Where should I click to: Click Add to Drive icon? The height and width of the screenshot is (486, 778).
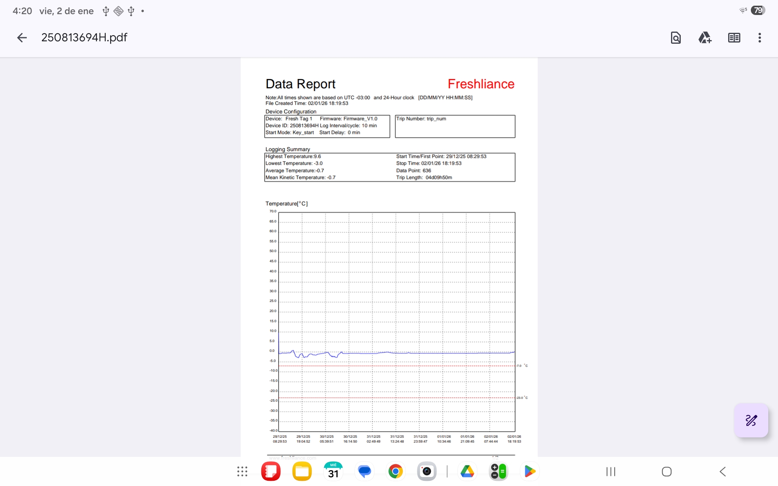click(705, 38)
